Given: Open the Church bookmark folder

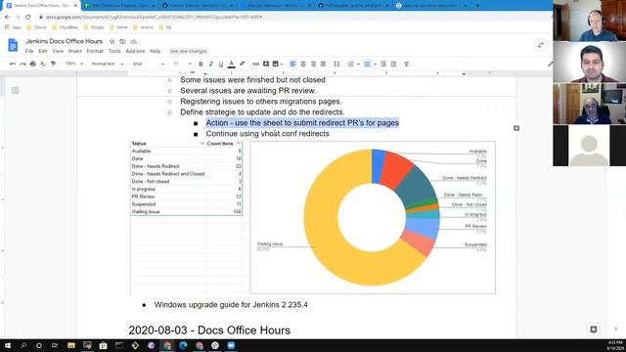Looking at the screenshot, I should (x=37, y=27).
